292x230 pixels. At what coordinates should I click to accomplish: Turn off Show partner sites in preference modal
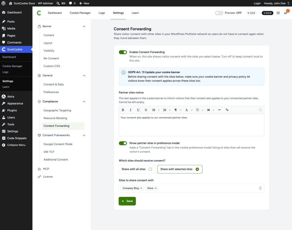[x=123, y=143]
